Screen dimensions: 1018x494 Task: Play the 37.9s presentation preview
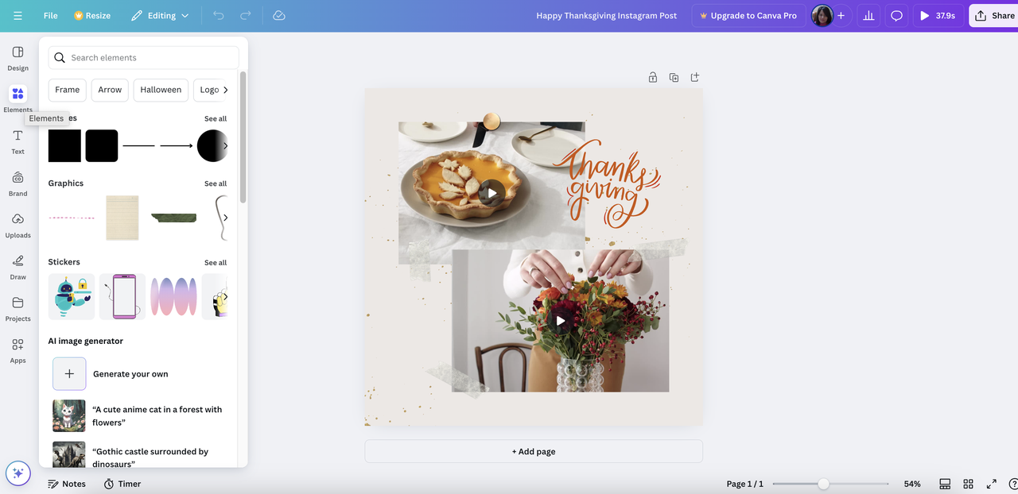(938, 16)
